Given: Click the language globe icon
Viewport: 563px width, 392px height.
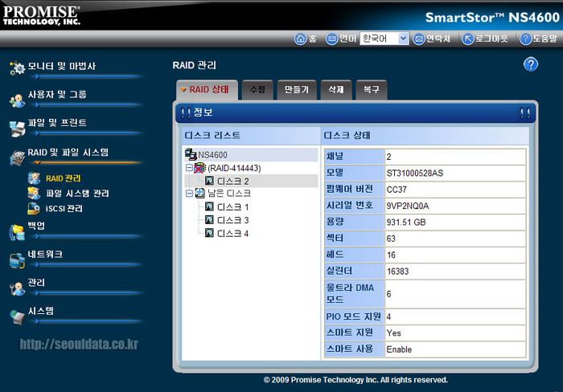Looking at the screenshot, I should click(x=331, y=39).
